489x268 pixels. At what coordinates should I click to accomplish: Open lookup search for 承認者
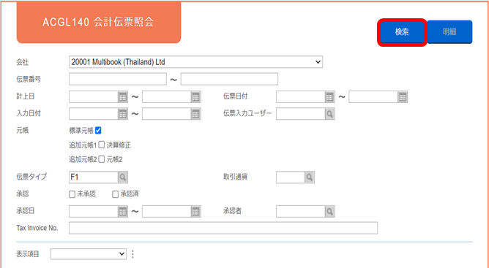(330, 212)
